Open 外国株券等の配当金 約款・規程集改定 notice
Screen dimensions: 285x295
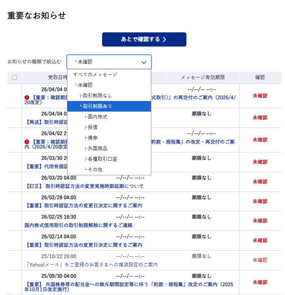click(x=129, y=287)
